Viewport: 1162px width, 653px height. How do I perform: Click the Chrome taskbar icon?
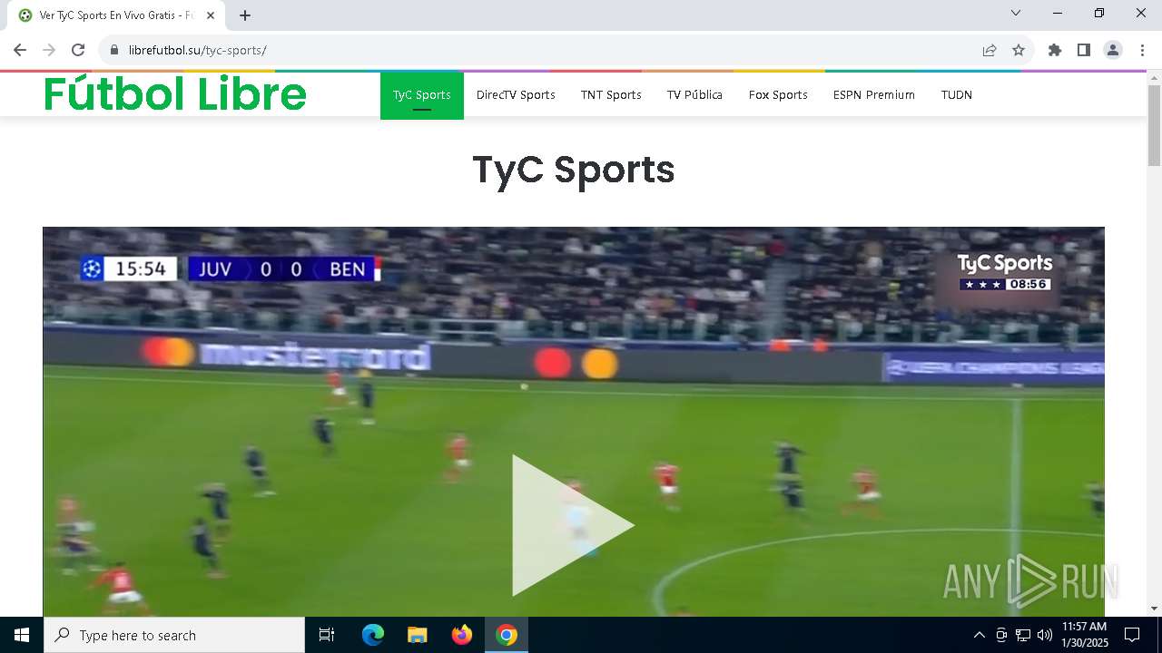coord(507,635)
